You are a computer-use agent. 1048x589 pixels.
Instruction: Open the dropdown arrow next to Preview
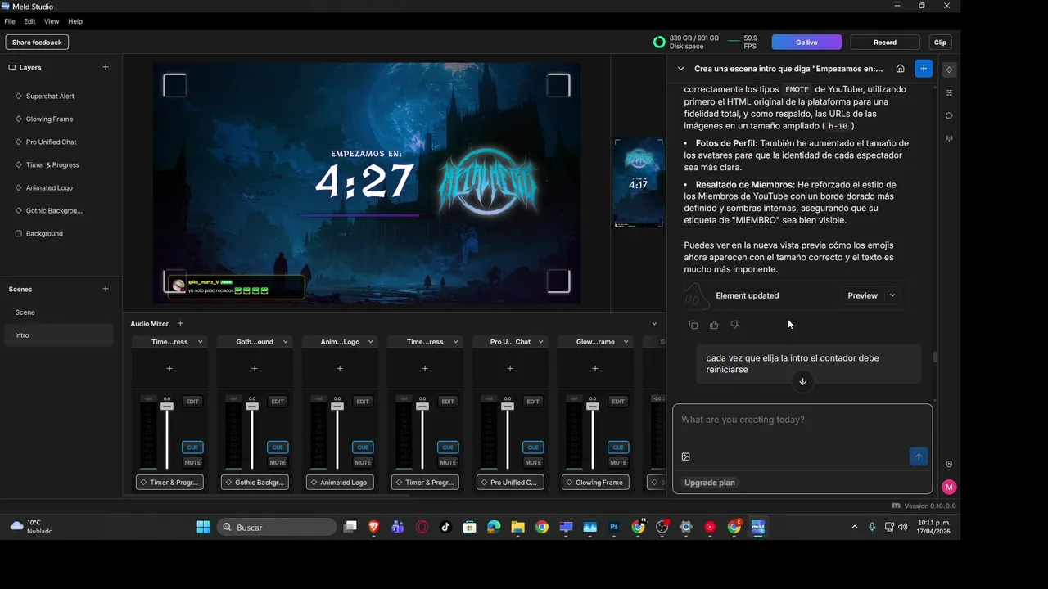point(892,295)
